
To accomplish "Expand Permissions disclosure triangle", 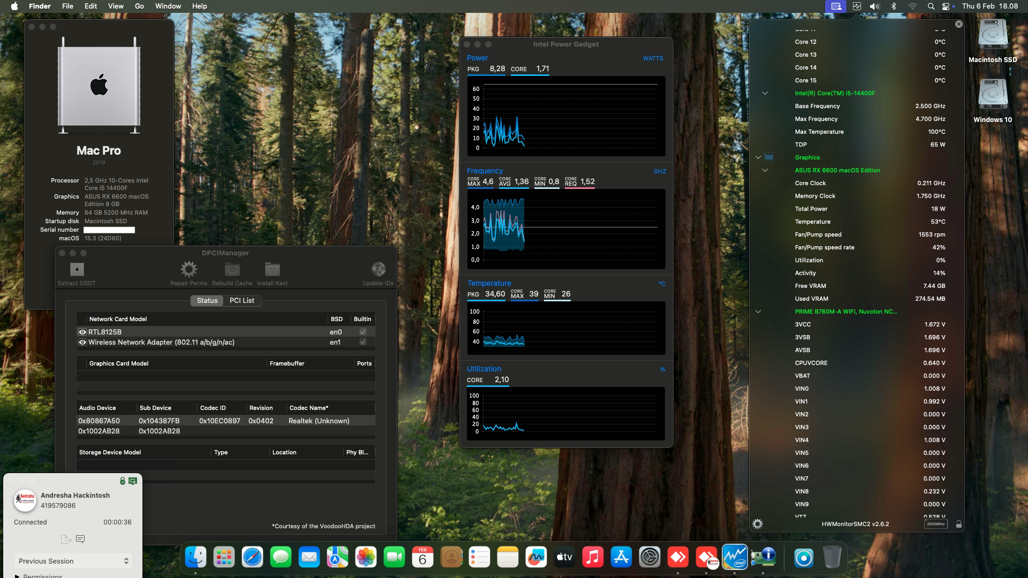I will (x=17, y=576).
